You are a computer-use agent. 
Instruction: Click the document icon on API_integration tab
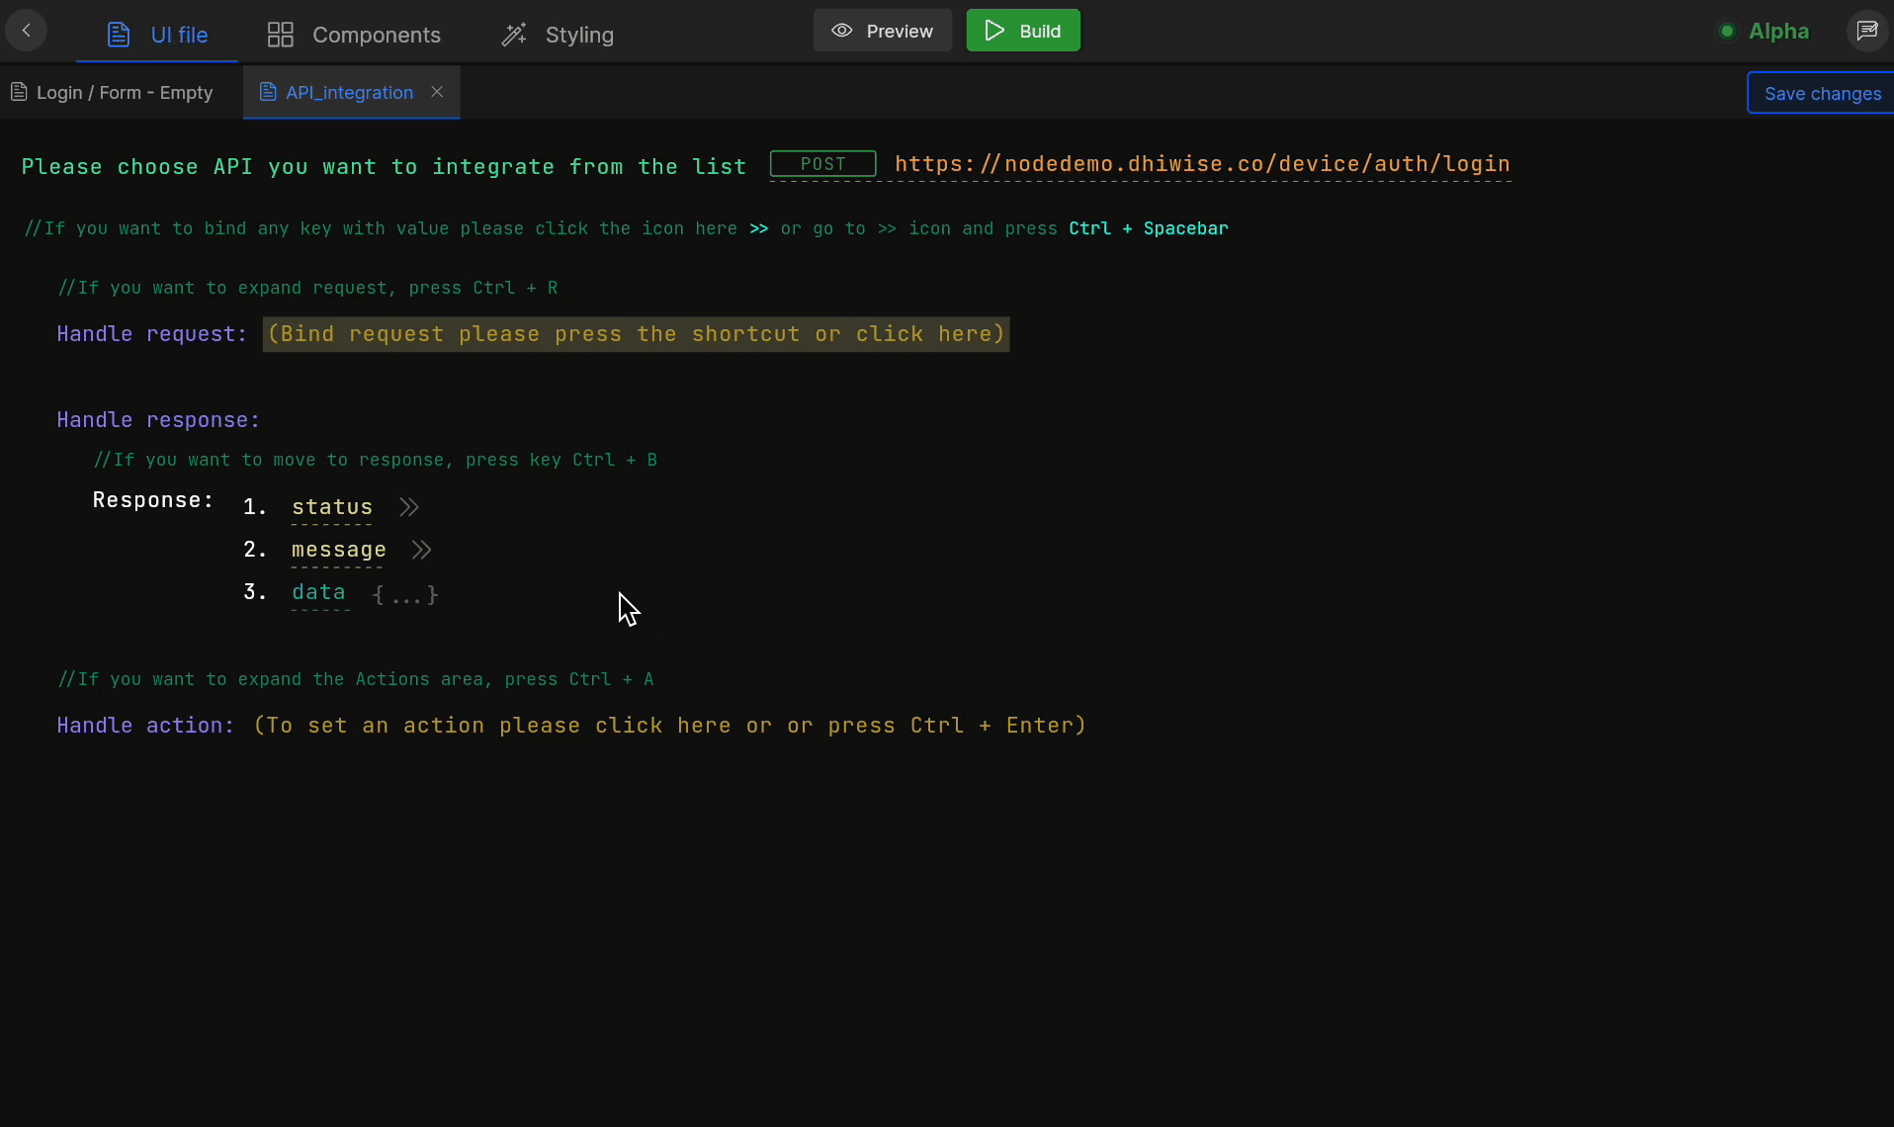coord(268,92)
